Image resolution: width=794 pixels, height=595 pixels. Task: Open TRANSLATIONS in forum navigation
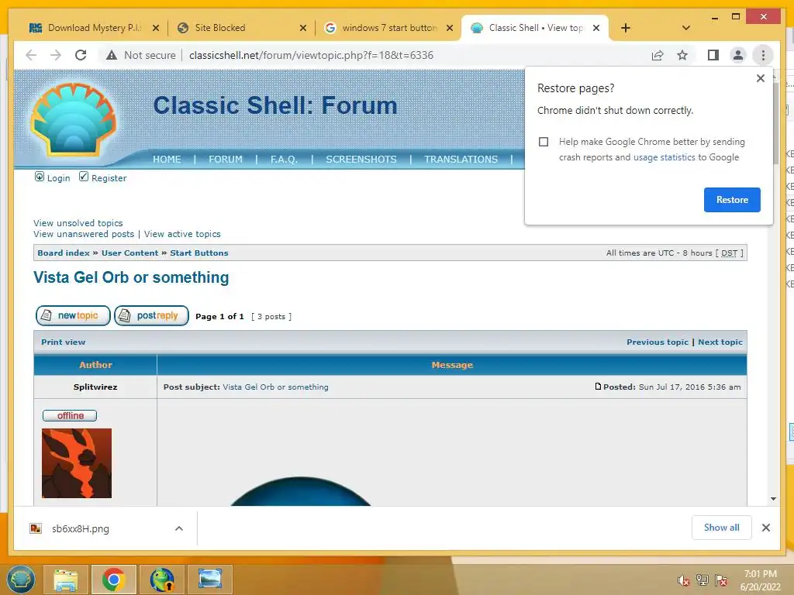click(x=461, y=159)
